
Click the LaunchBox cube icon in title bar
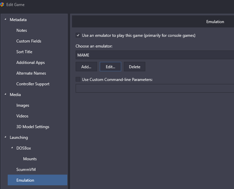coord(2,4)
